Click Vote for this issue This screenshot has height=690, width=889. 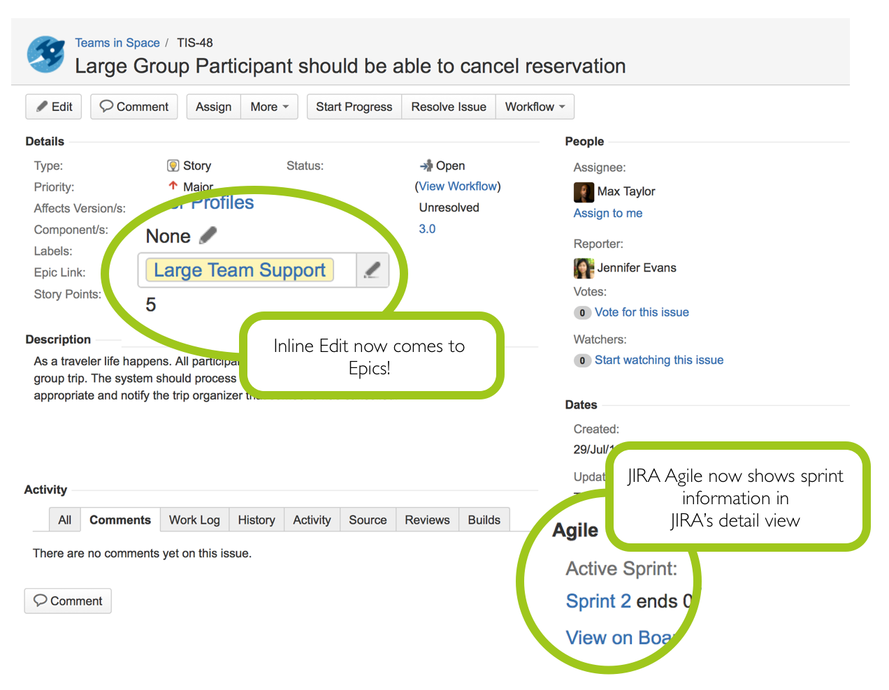(x=642, y=312)
